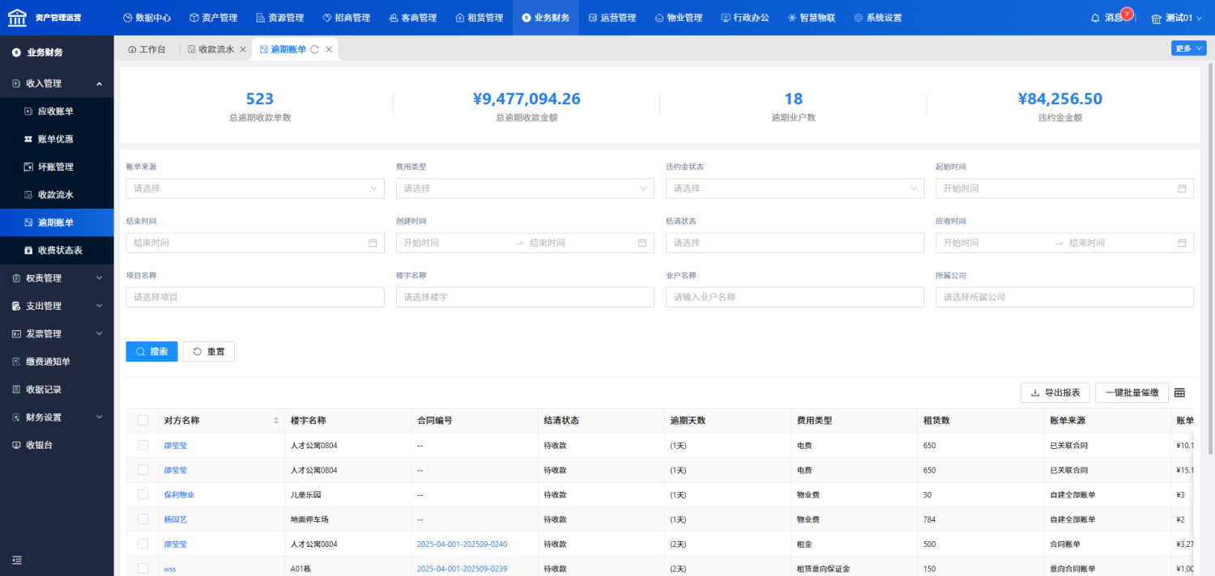The image size is (1215, 576).
Task: Click calendar icon in 结束时间 field
Action: point(373,243)
